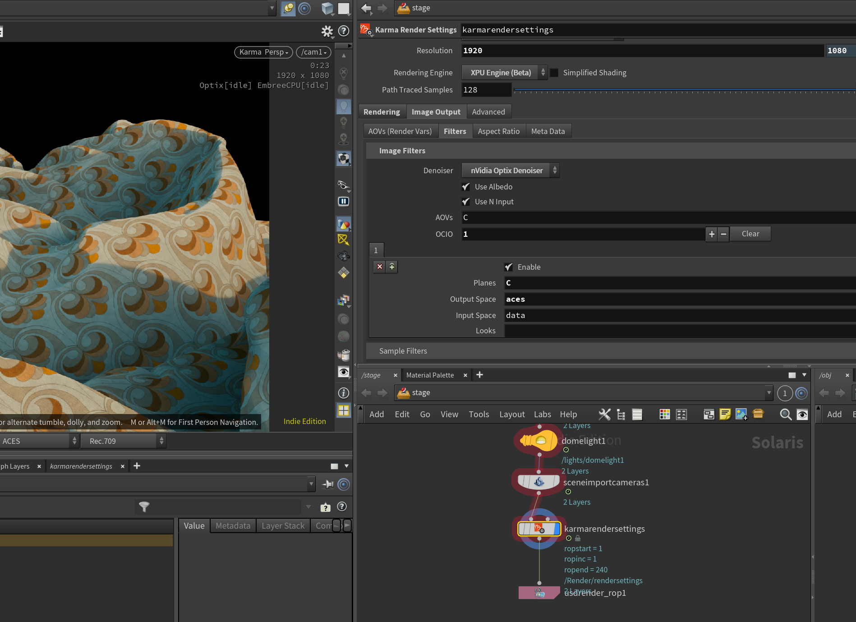Uncheck the Use N Input option
This screenshot has width=856, height=622.
pos(466,202)
